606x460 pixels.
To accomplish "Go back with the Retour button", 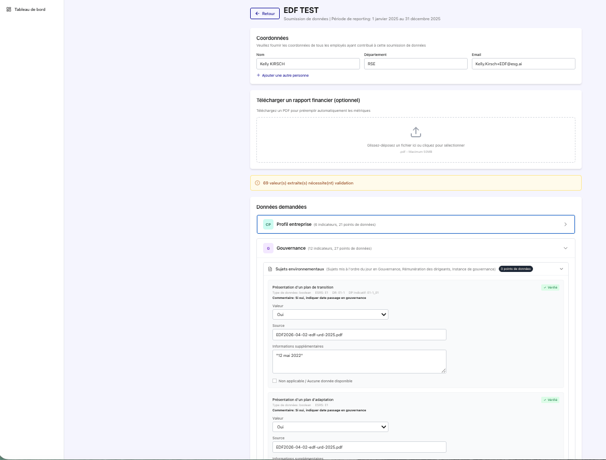I will pyautogui.click(x=265, y=13).
